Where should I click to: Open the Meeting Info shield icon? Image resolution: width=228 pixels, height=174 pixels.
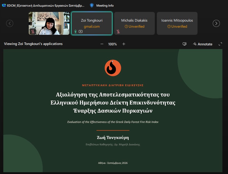click(x=92, y=6)
